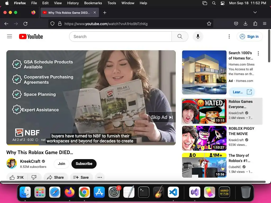Click Skip Ad on the video
Viewport: 271px width, 203px height.
(162, 117)
